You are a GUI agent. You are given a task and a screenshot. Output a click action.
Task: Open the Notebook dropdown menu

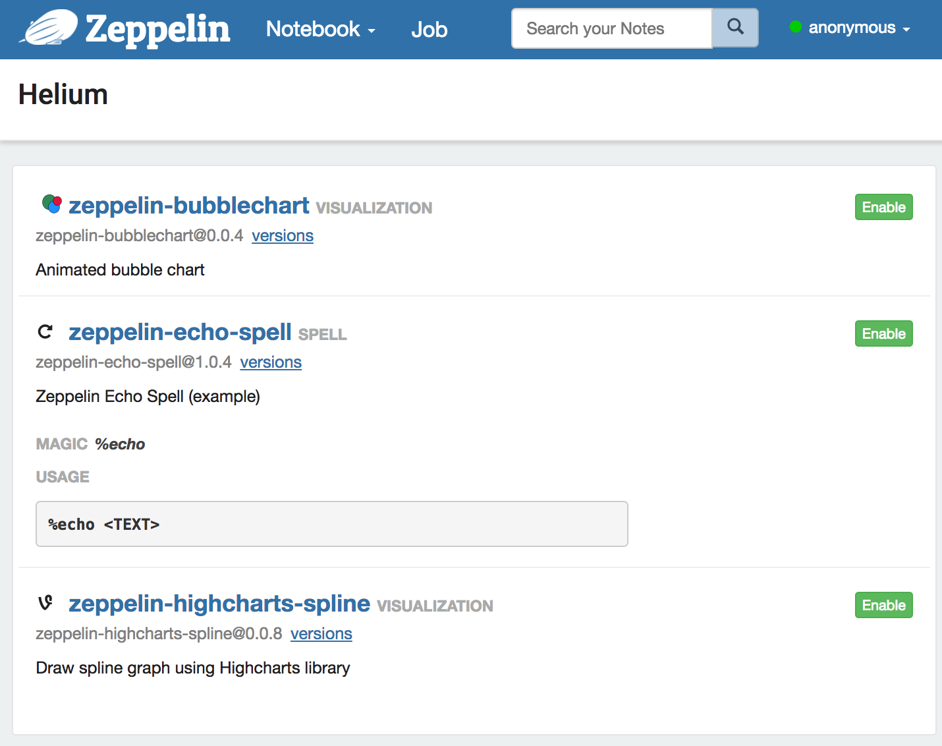point(320,29)
